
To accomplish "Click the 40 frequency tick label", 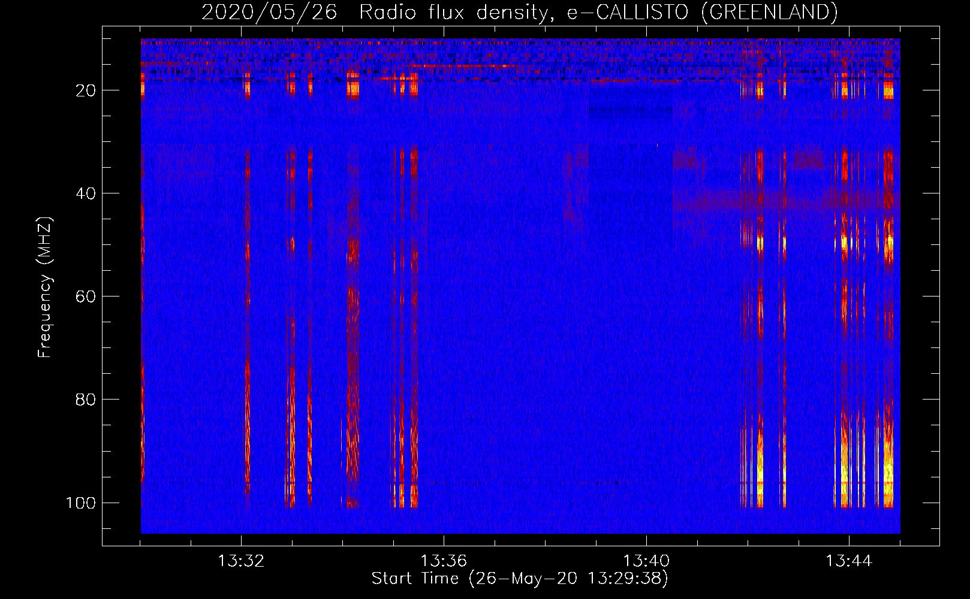I will pos(86,193).
